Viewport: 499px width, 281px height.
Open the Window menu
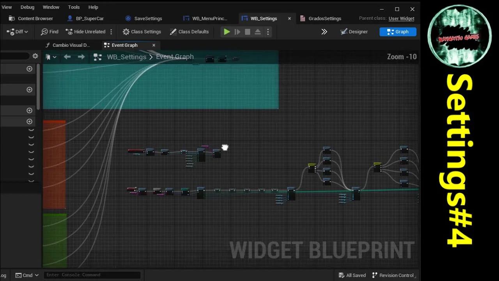51,7
